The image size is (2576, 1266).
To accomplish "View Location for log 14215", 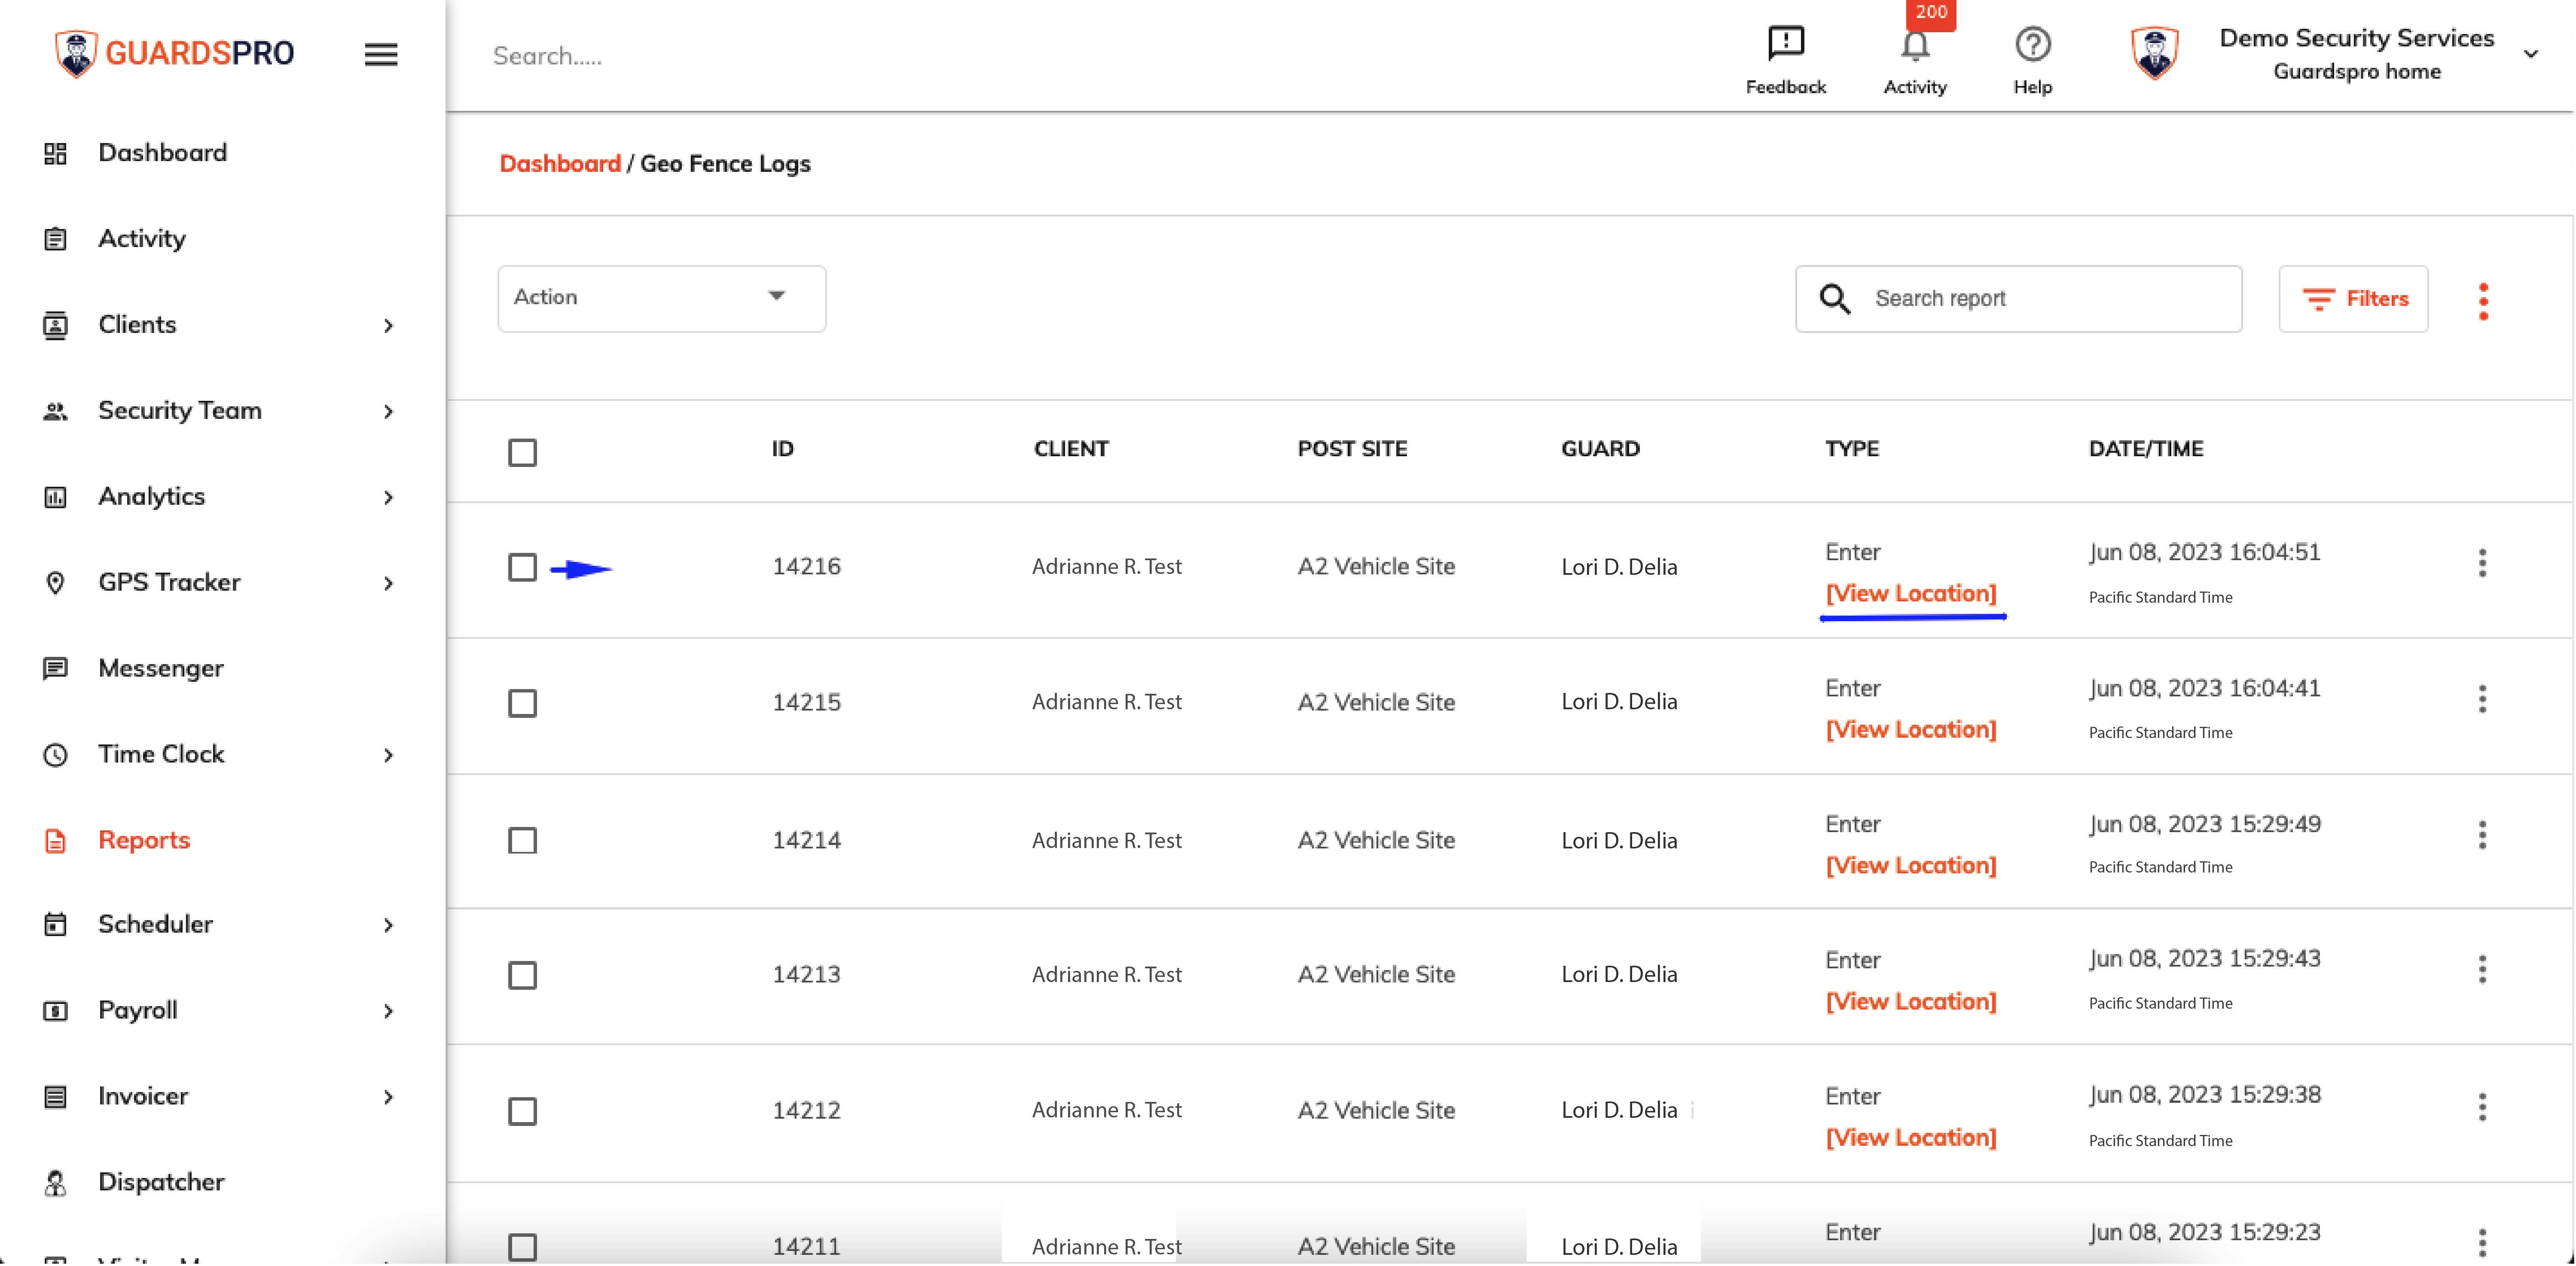I will [1910, 730].
